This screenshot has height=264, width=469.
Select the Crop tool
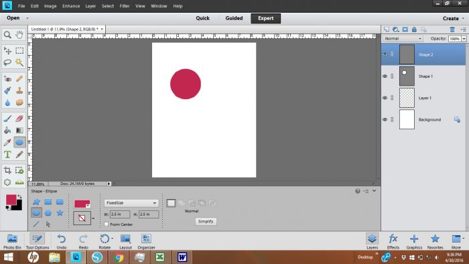point(7,170)
